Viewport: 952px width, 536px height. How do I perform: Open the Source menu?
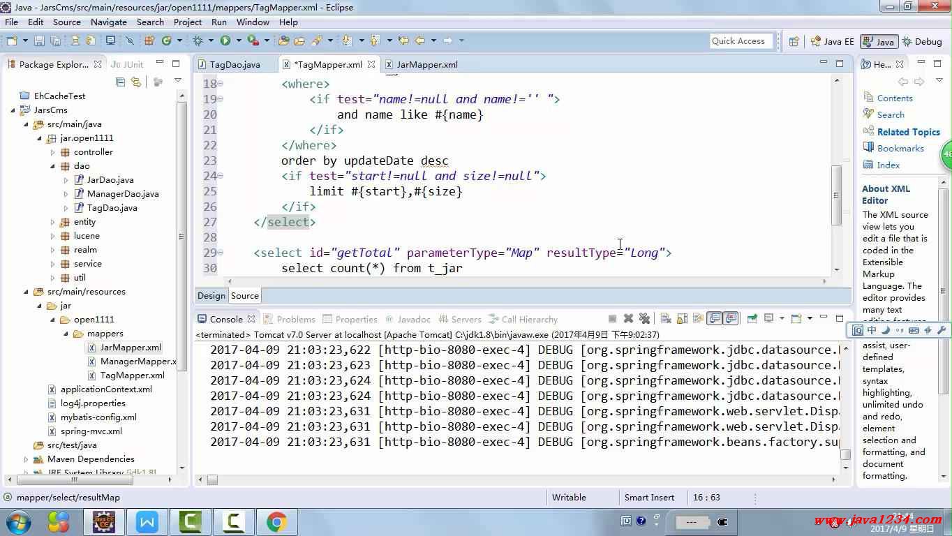click(66, 22)
